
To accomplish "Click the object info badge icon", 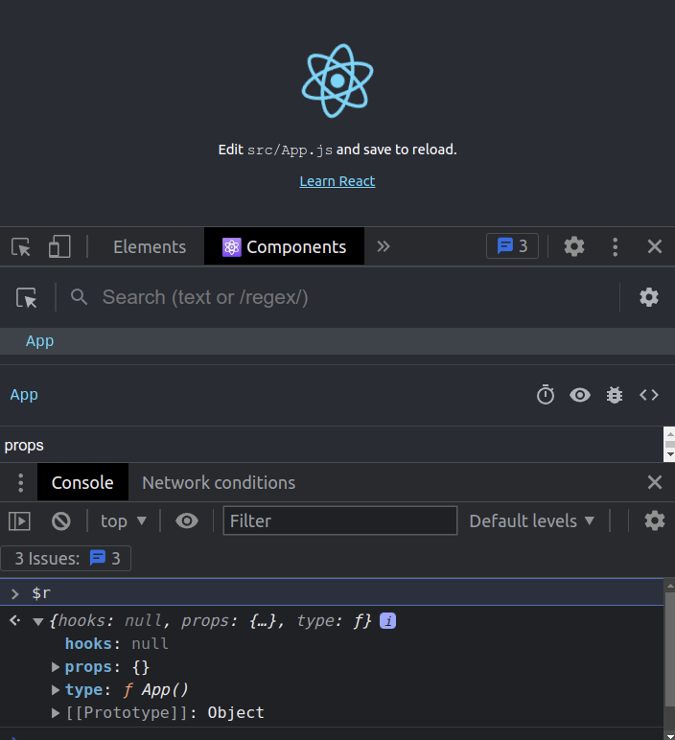I will [x=387, y=621].
